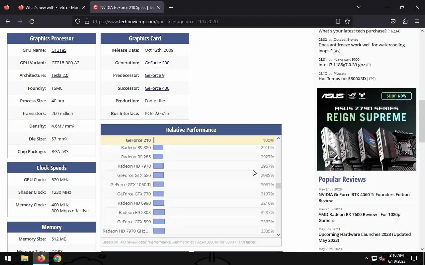The width and height of the screenshot is (425, 265).
Task: Close the What's new with Firefox tab
Action: [x=83, y=7]
